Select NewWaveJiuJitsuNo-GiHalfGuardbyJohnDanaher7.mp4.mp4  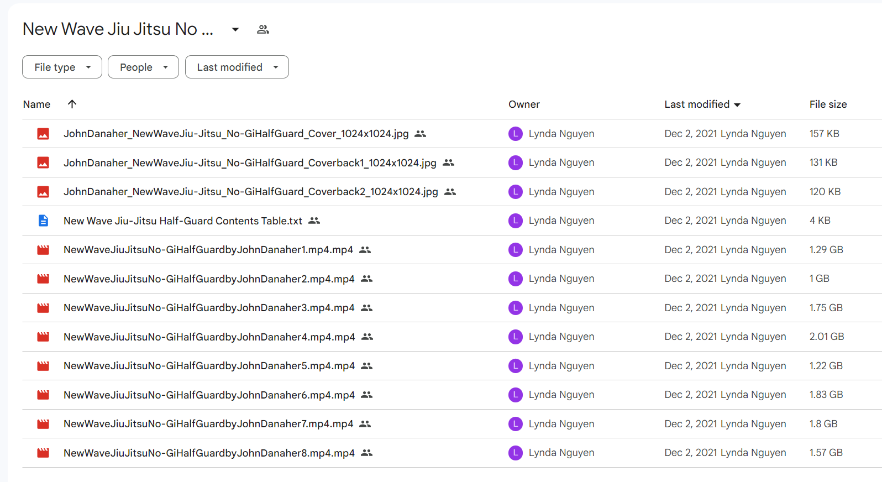(x=208, y=424)
